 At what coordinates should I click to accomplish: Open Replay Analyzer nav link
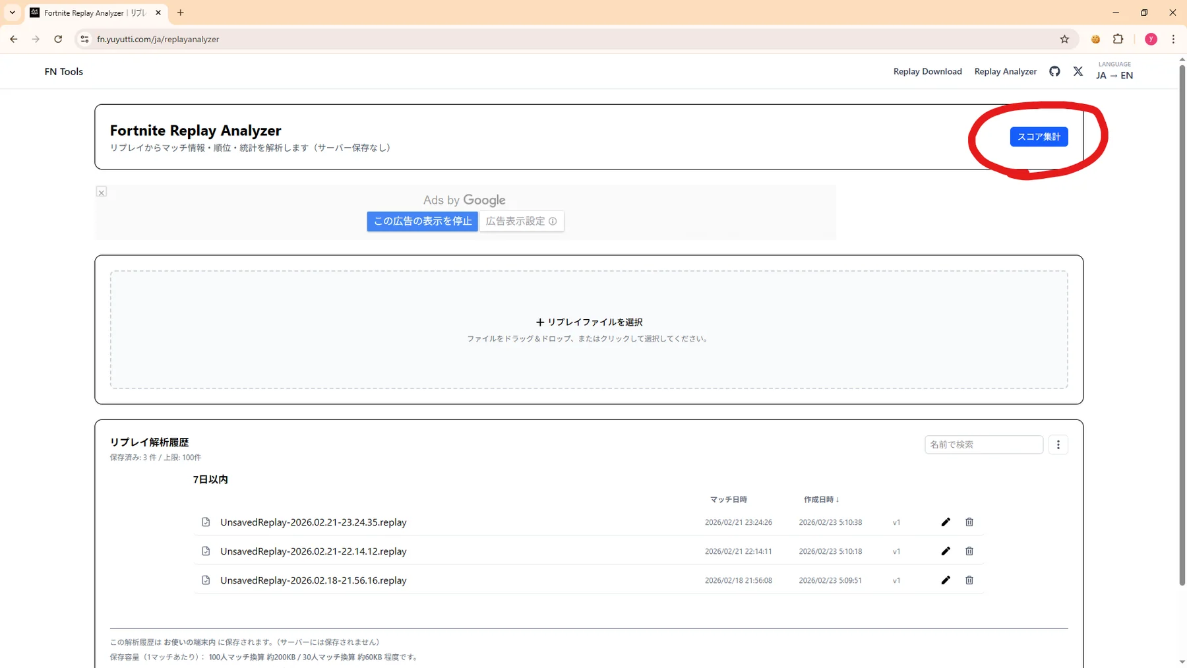coord(1005,71)
